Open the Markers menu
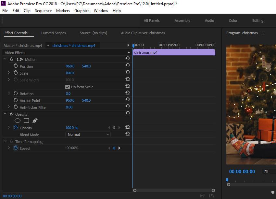The height and width of the screenshot is (199, 276). [x=63, y=11]
